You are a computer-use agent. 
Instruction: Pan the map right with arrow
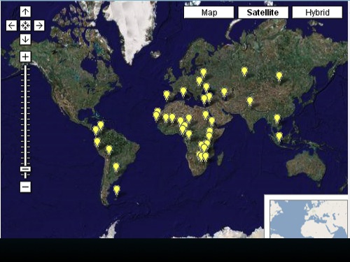tap(39, 25)
